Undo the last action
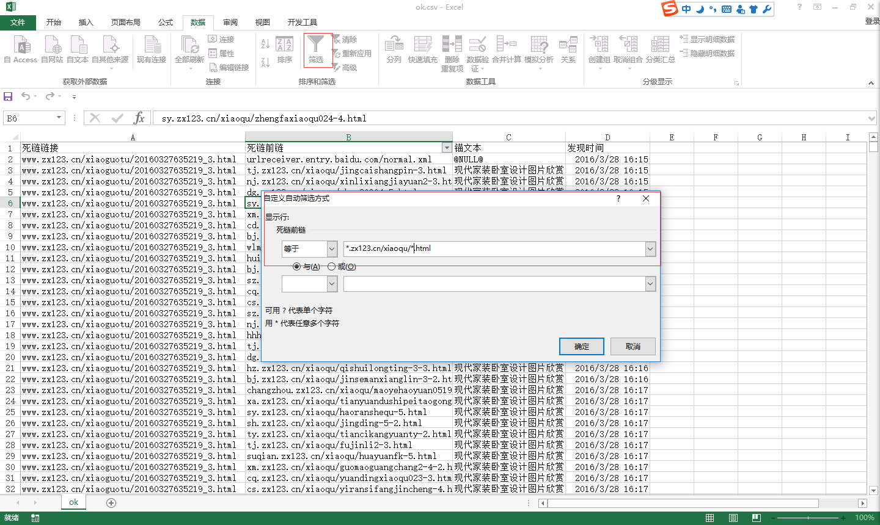The image size is (880, 525). click(26, 96)
